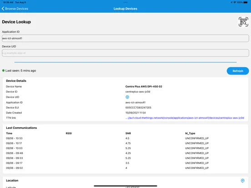Focus the Device UID input field

(125, 53)
